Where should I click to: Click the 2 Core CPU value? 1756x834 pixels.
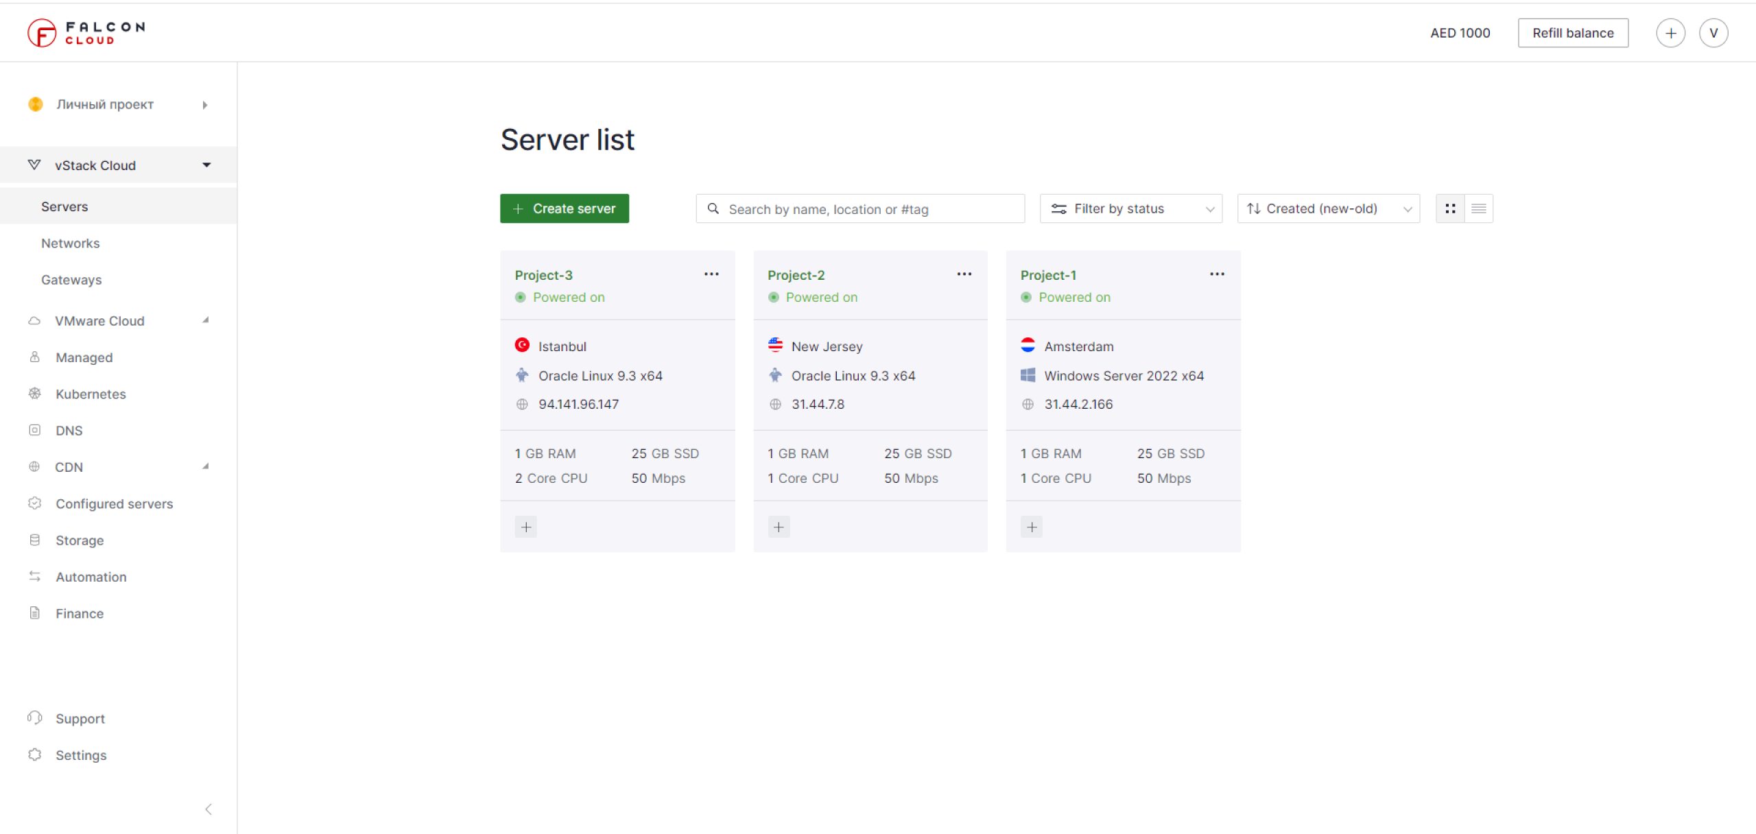[551, 478]
